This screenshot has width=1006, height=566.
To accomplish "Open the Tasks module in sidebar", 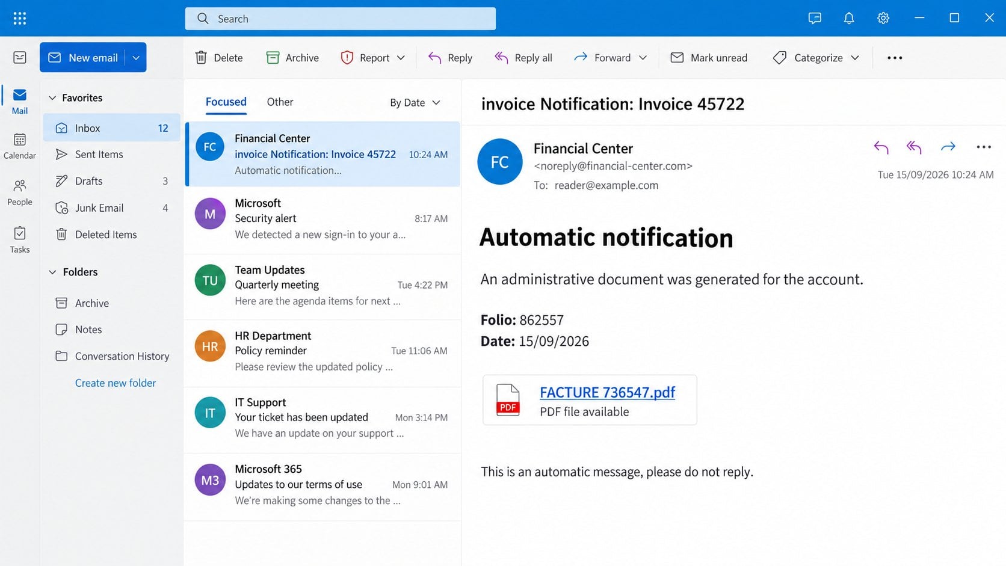I will click(x=20, y=239).
